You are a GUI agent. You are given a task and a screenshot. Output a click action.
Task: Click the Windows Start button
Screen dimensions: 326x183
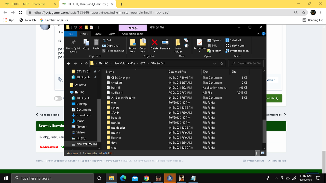tap(6, 178)
